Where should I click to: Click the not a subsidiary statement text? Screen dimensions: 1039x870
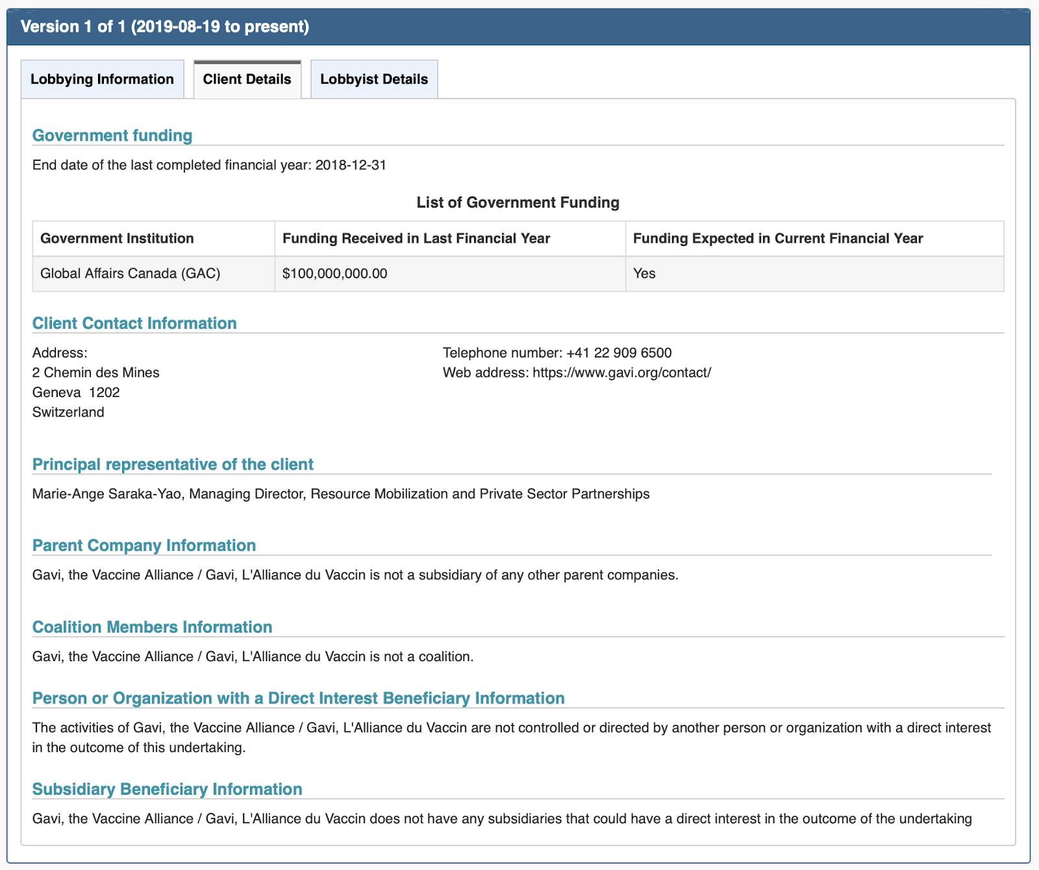click(355, 575)
